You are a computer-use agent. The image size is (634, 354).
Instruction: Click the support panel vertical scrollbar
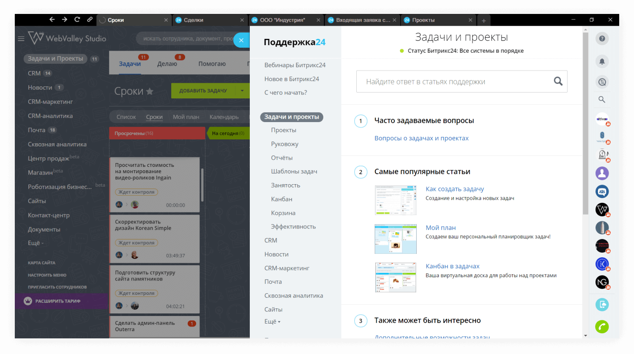pyautogui.click(x=585, y=123)
